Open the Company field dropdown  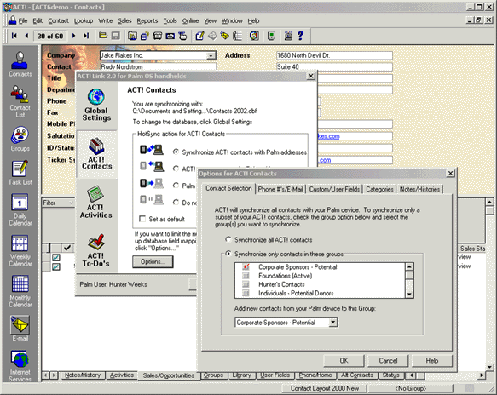click(x=211, y=55)
